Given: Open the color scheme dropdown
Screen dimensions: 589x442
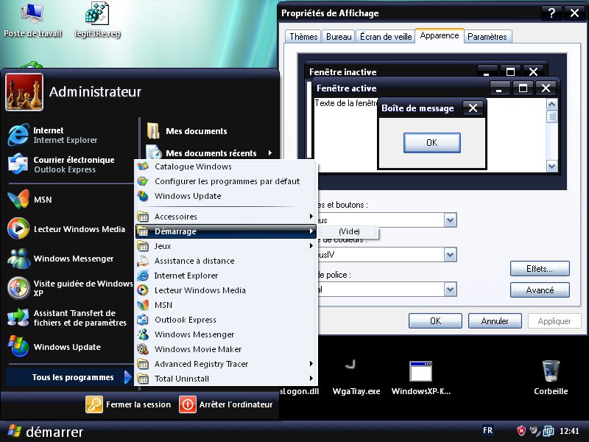Looking at the screenshot, I should (450, 255).
